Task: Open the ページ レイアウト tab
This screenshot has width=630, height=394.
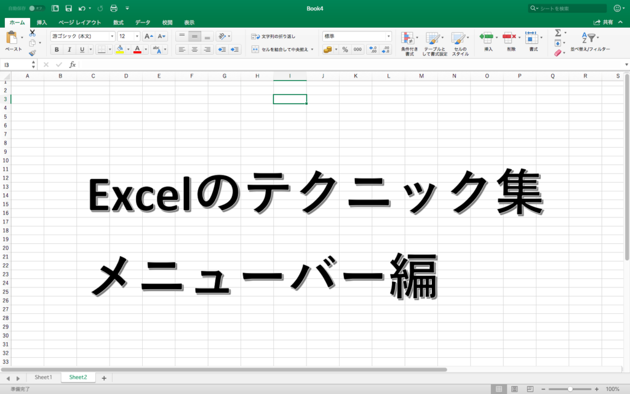Action: [79, 23]
